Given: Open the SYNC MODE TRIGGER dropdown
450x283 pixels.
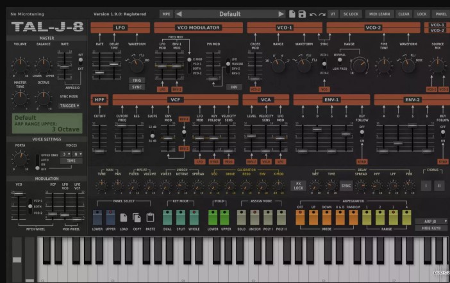Looking at the screenshot, I should pos(69,106).
